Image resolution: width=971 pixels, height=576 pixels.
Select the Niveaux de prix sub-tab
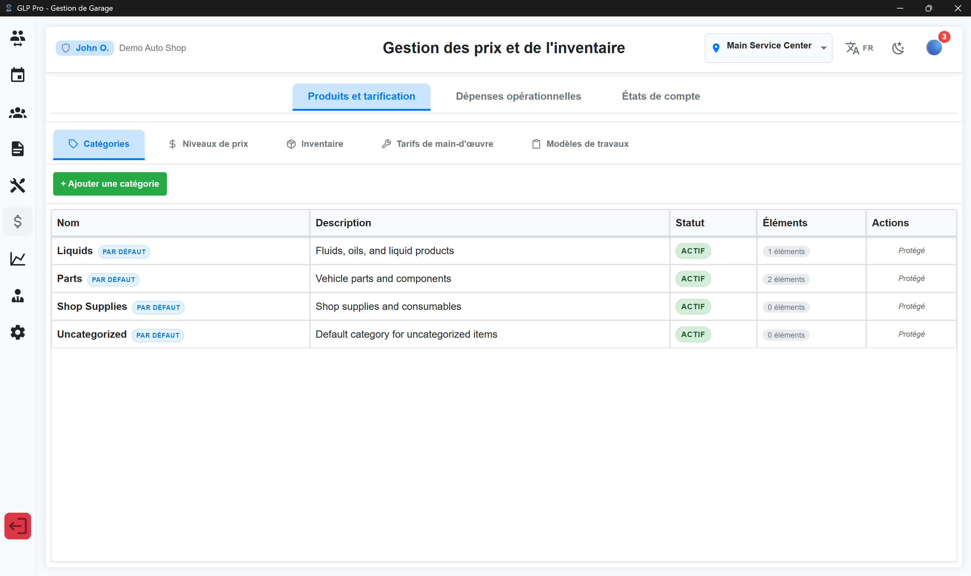pos(208,144)
